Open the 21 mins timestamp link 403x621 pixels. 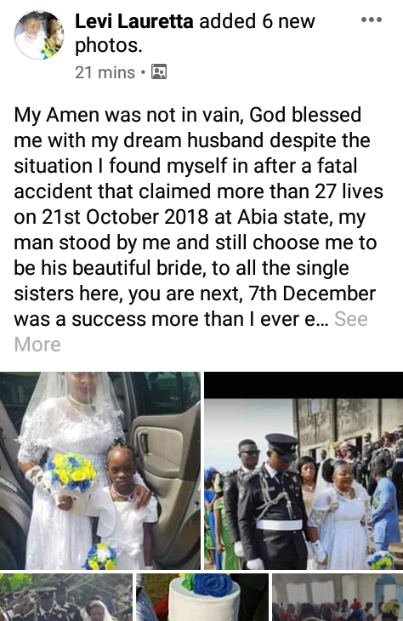point(105,72)
